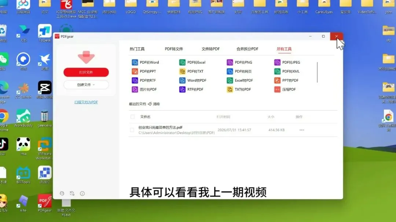Click the red 打开文件 button
396x222 pixels.
pyautogui.click(x=86, y=72)
